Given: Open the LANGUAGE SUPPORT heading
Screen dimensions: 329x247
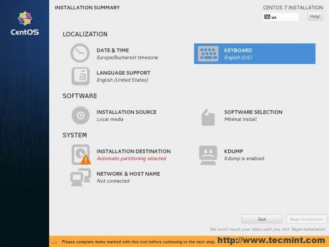Looking at the screenshot, I should coord(123,73).
